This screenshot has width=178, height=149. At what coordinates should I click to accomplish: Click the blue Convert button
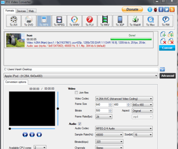point(167,48)
